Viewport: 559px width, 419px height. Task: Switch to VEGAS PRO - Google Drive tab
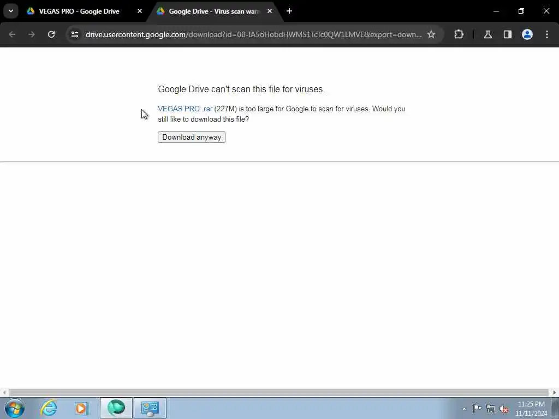click(x=79, y=11)
